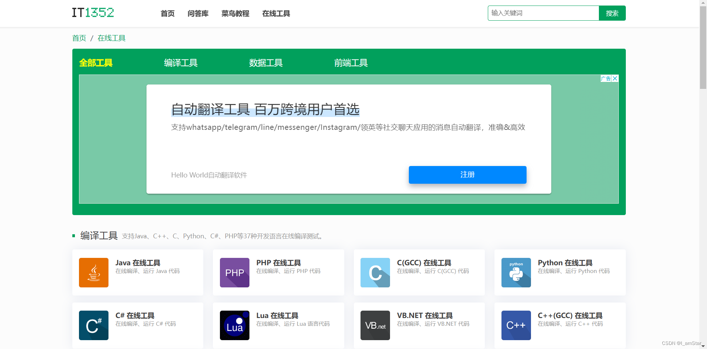This screenshot has width=707, height=349.
Task: Open Lua 在线工具 title link
Action: click(277, 315)
